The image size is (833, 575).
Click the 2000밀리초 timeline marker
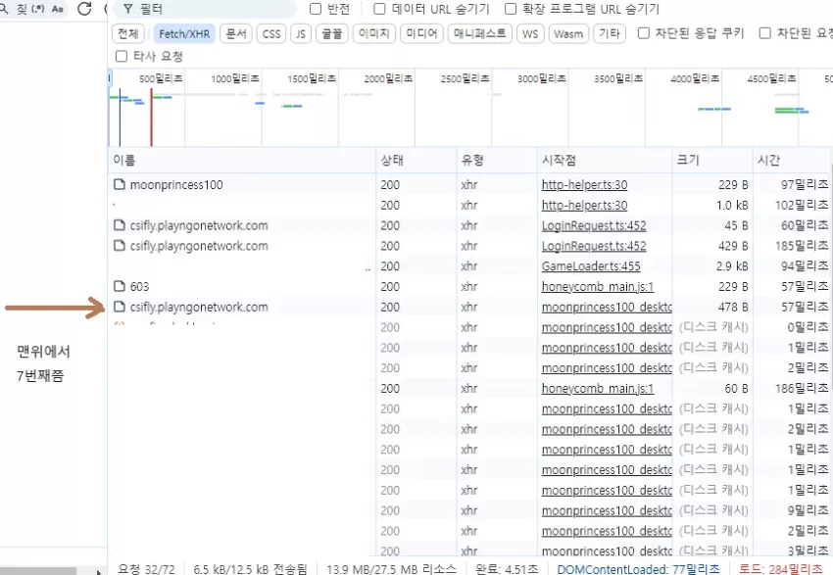click(388, 78)
